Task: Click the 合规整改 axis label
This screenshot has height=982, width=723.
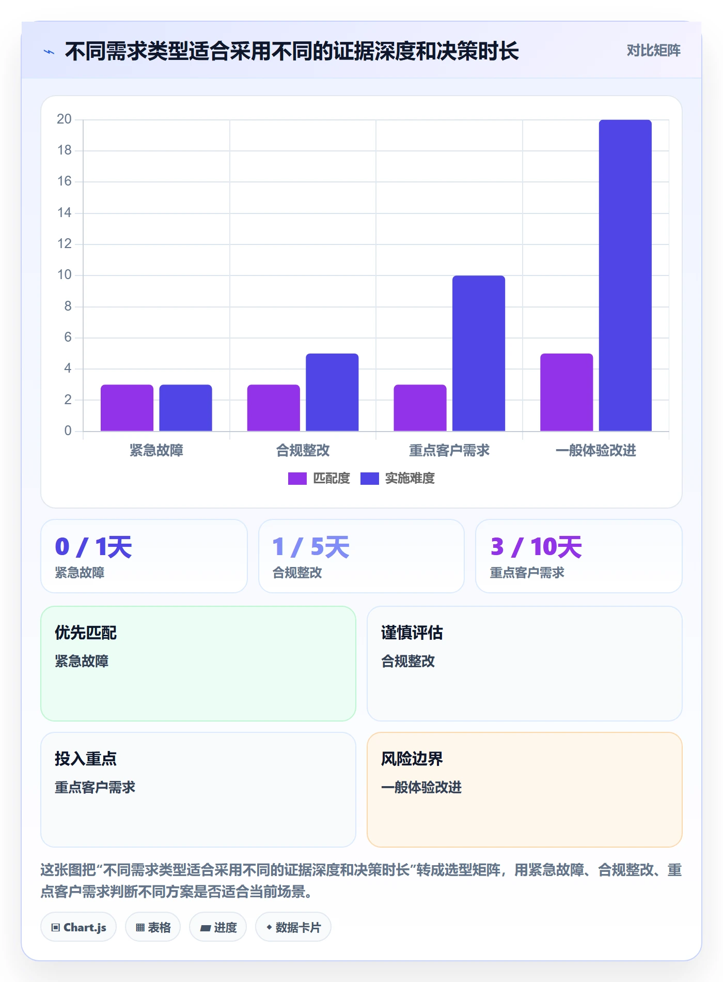Action: coord(303,451)
